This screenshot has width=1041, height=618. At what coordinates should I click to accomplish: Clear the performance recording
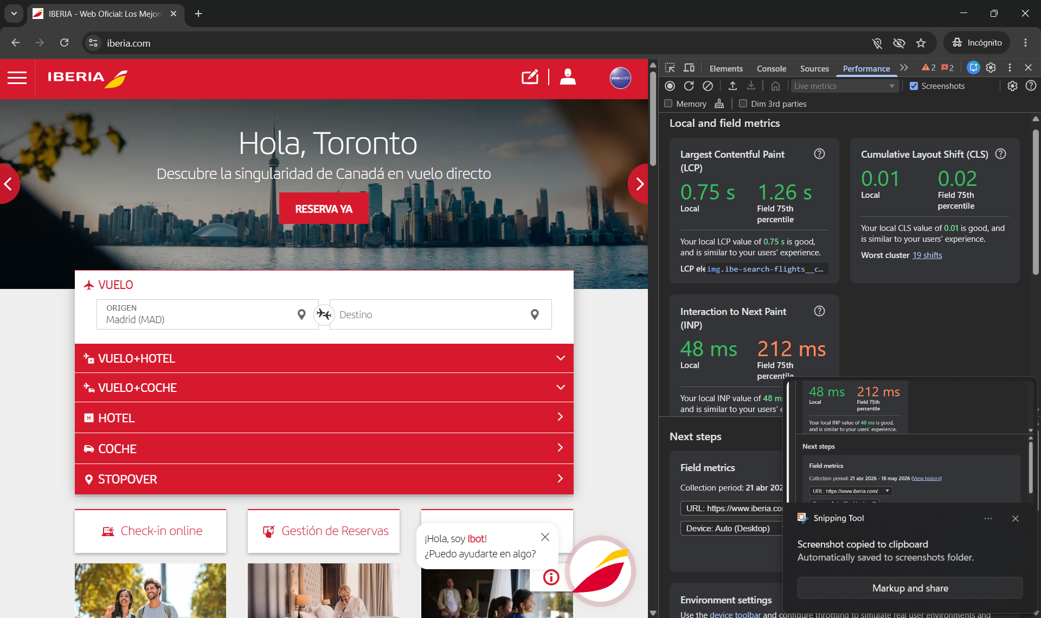pos(708,86)
